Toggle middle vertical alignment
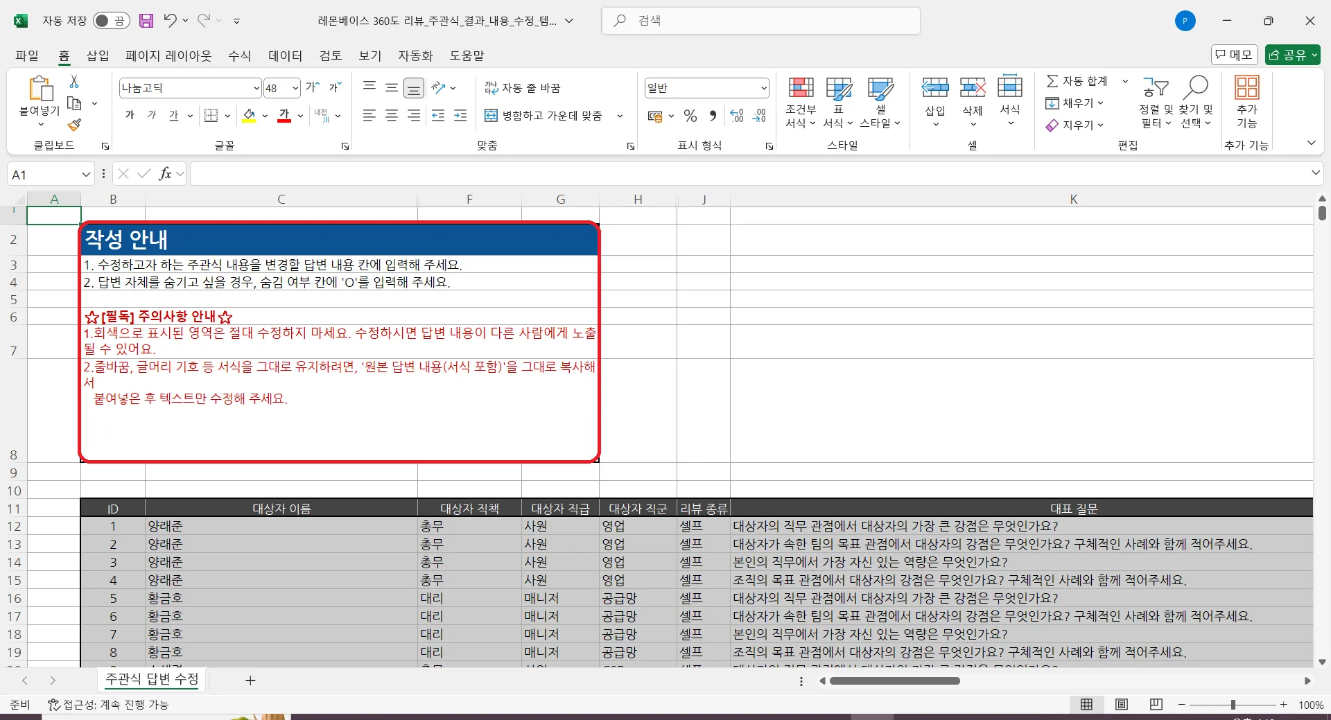Screen dimensions: 1331x720 pos(392,87)
